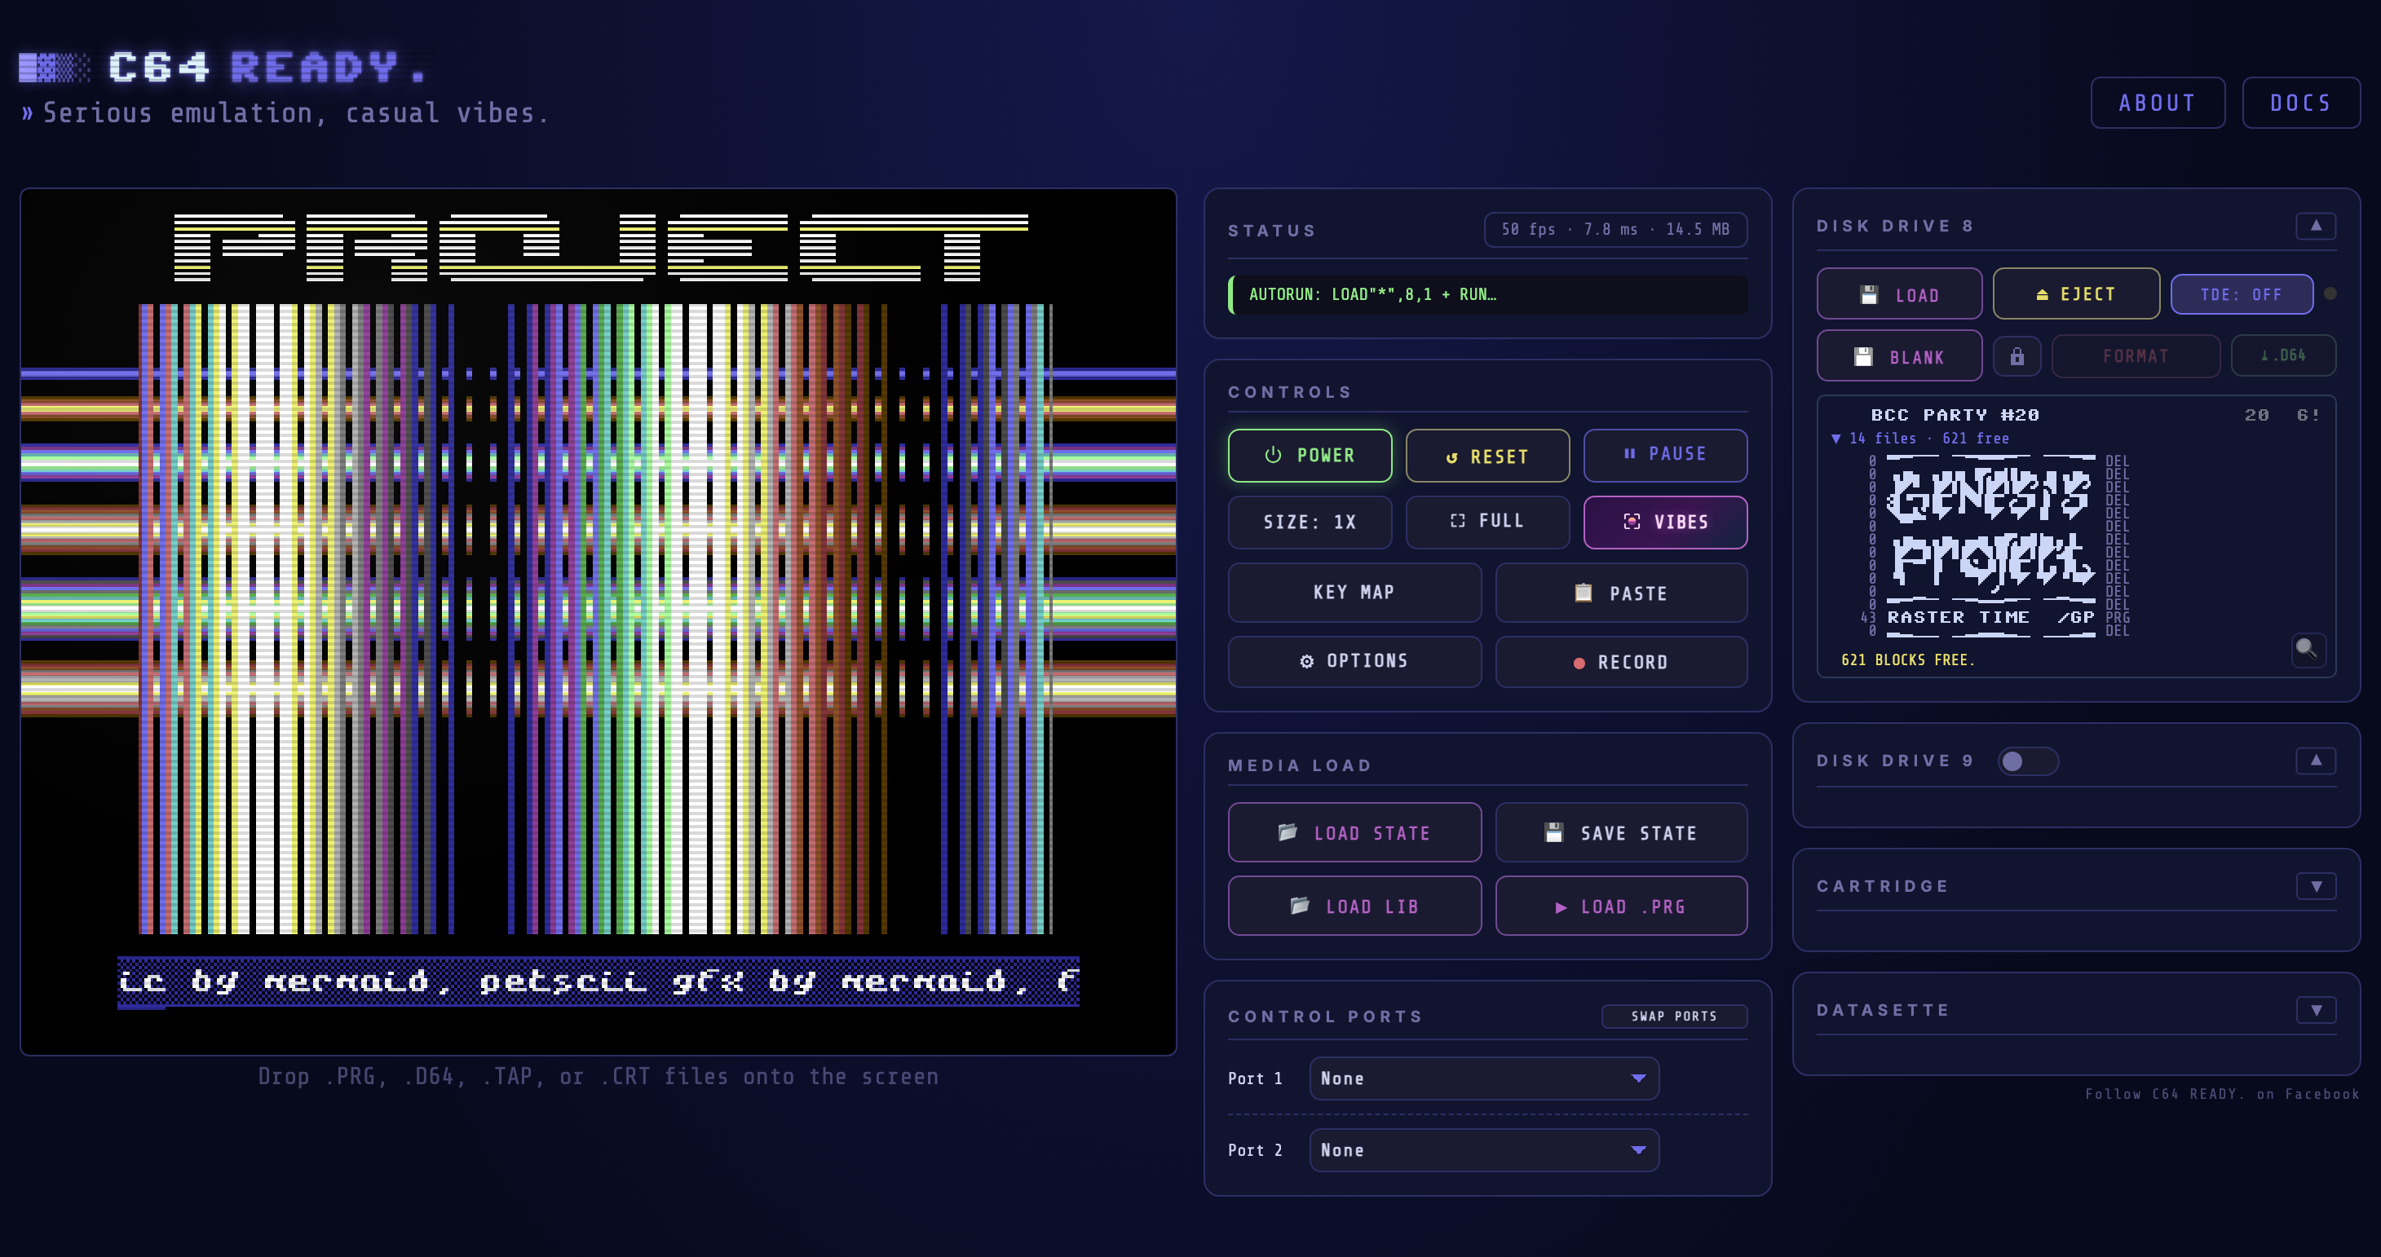Pause the emulation with PAUSE button
The image size is (2381, 1257).
pyautogui.click(x=1665, y=455)
